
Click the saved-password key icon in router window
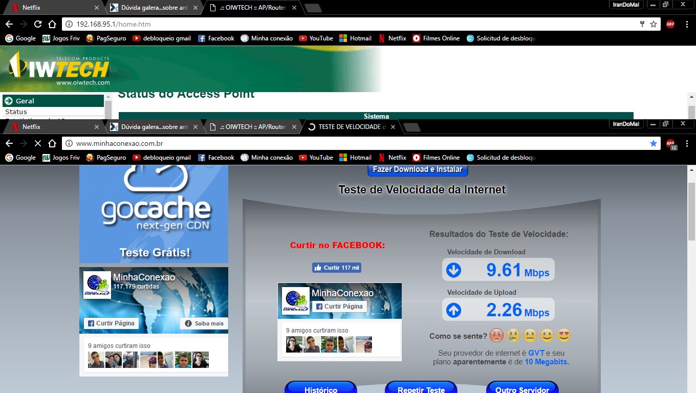pyautogui.click(x=642, y=24)
